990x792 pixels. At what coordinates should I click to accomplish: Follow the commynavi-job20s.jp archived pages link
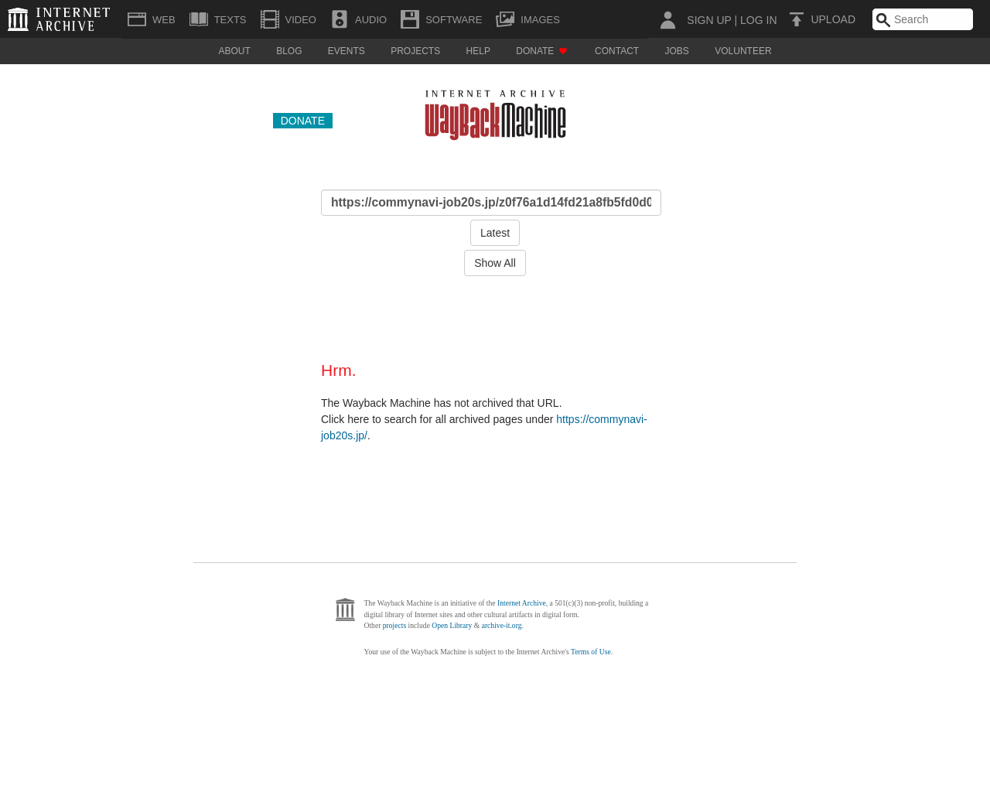601,419
